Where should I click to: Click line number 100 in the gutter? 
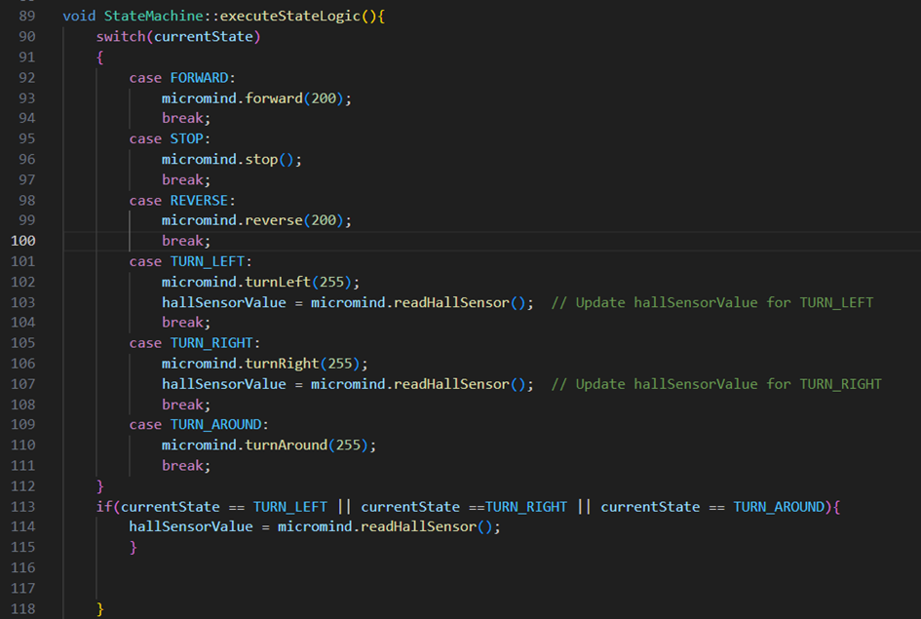tap(23, 241)
